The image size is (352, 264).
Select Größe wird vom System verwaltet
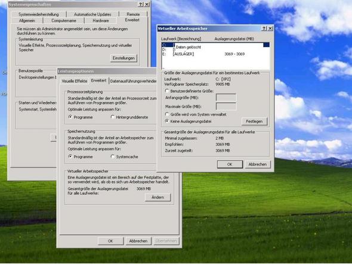click(196, 114)
